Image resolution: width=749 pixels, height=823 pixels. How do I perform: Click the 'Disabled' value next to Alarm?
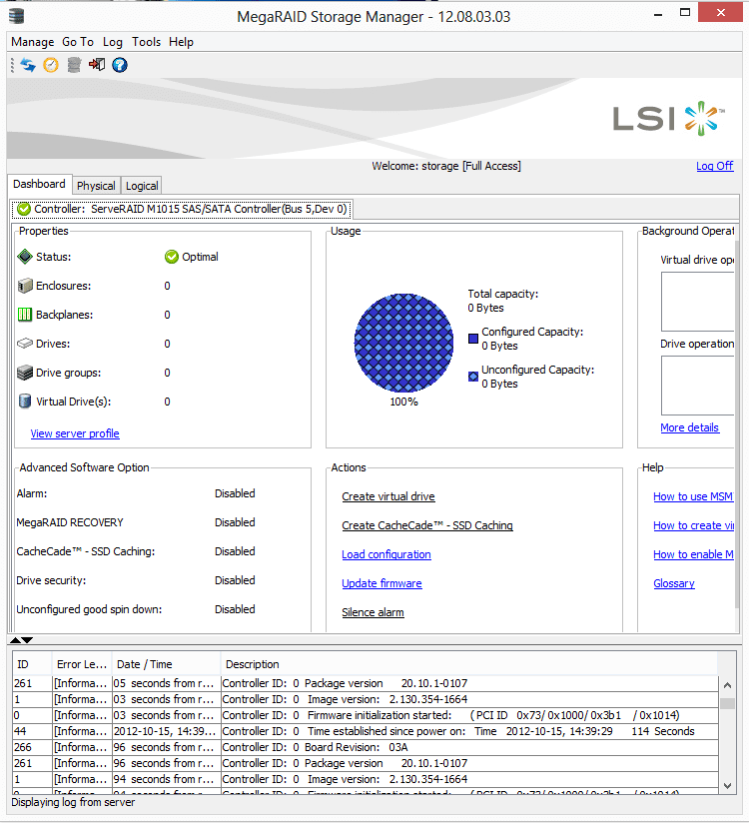(235, 493)
